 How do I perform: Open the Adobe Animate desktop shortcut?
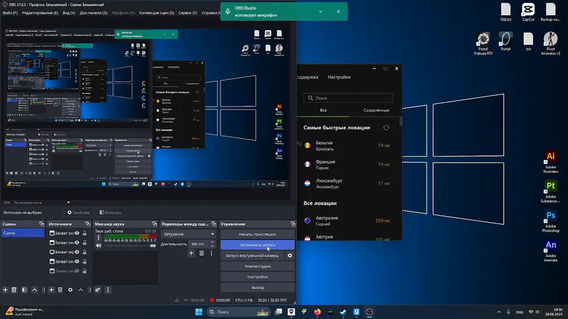click(x=550, y=251)
